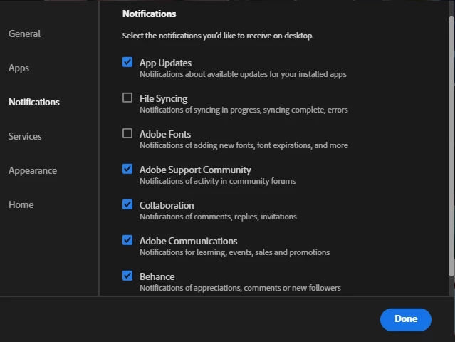The height and width of the screenshot is (342, 455).
Task: Click the vertical scrollbar thumb
Action: click(451, 146)
